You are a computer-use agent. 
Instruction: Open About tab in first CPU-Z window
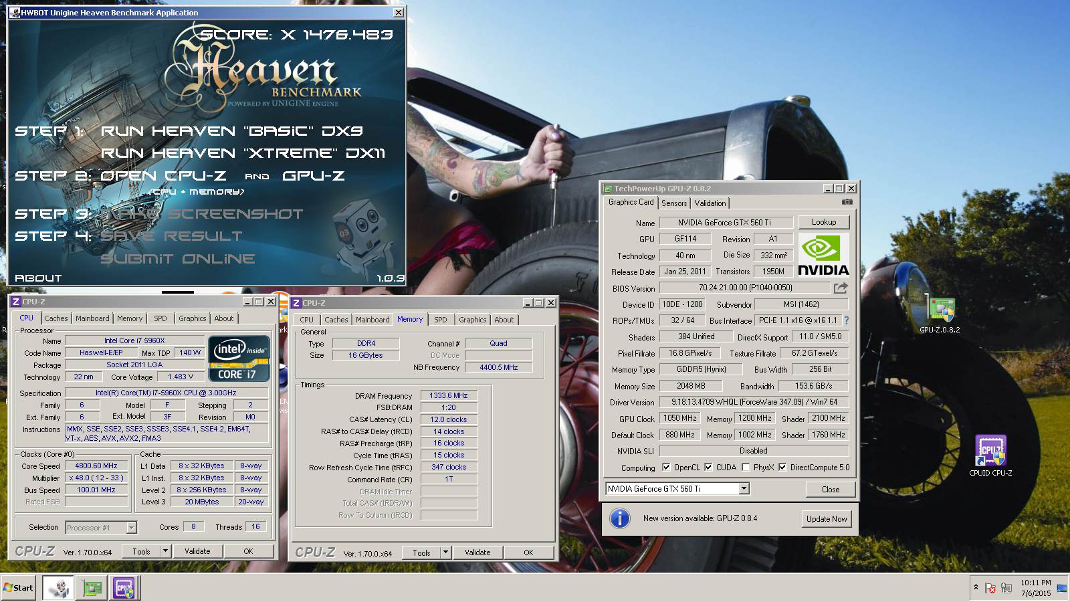[224, 318]
